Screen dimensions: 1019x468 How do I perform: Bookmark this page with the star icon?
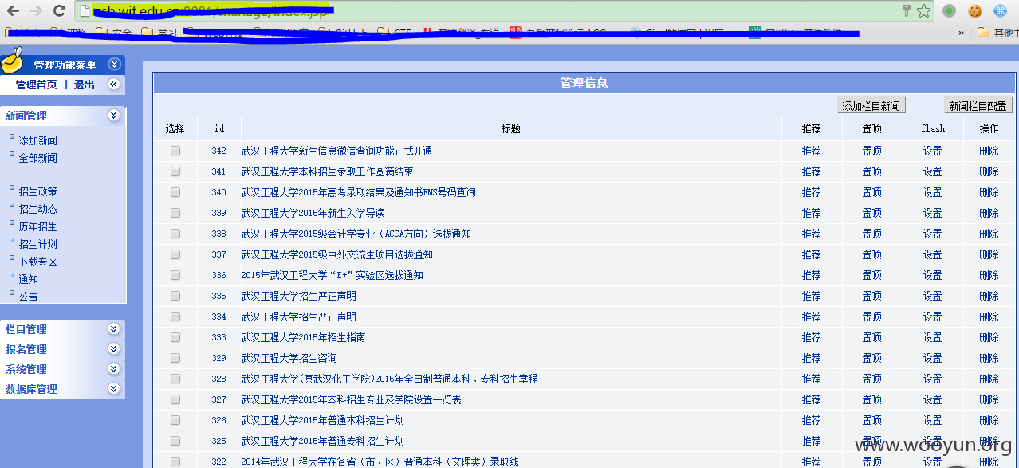click(923, 10)
